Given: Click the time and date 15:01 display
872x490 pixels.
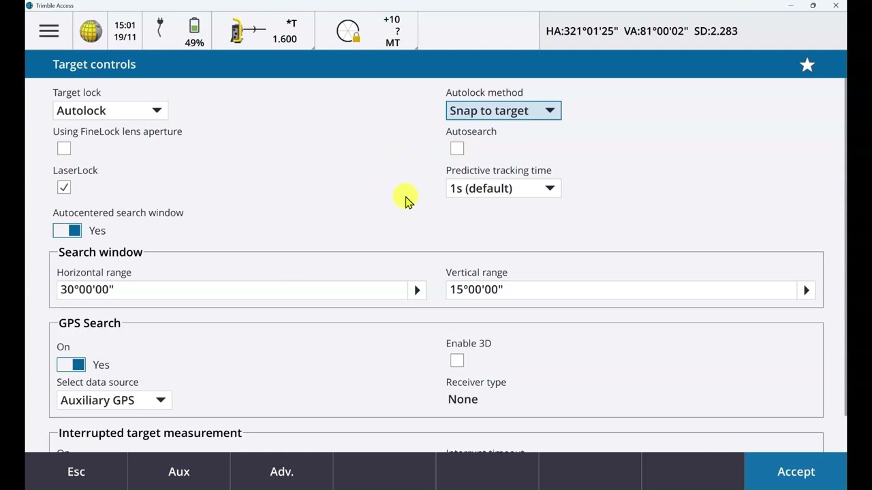Looking at the screenshot, I should [125, 31].
